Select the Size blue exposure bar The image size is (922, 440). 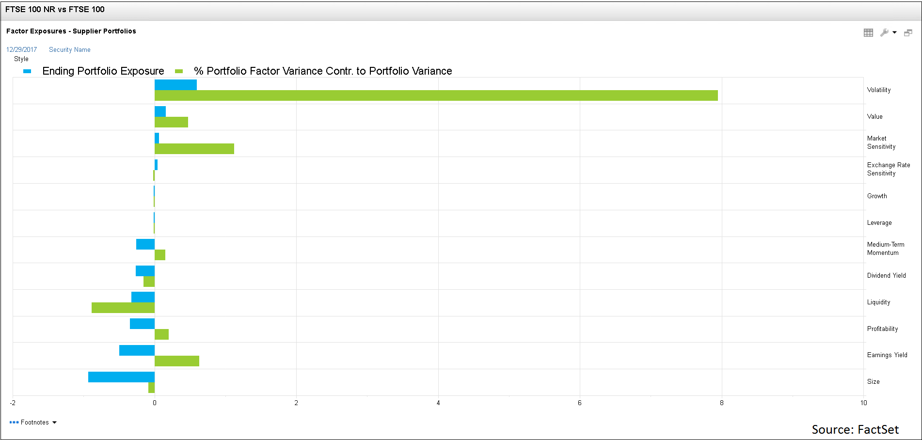point(121,377)
